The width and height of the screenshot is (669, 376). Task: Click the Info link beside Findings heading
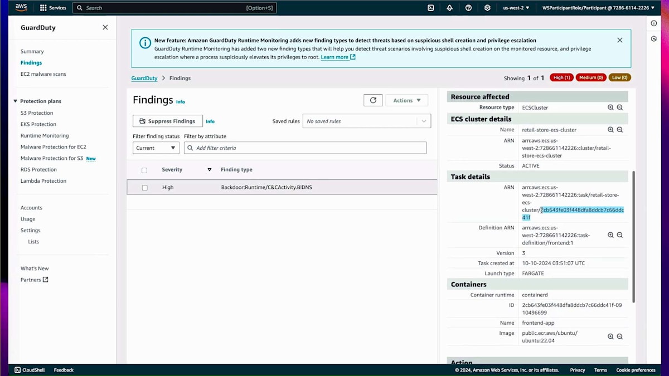point(180,102)
